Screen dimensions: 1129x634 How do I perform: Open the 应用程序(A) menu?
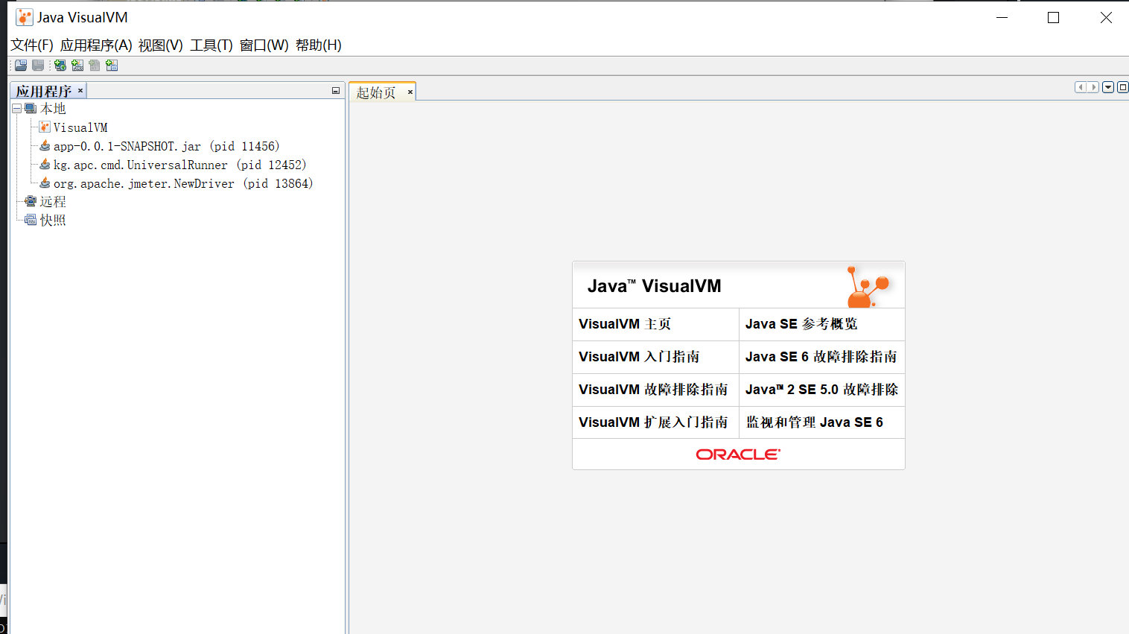[x=96, y=45]
